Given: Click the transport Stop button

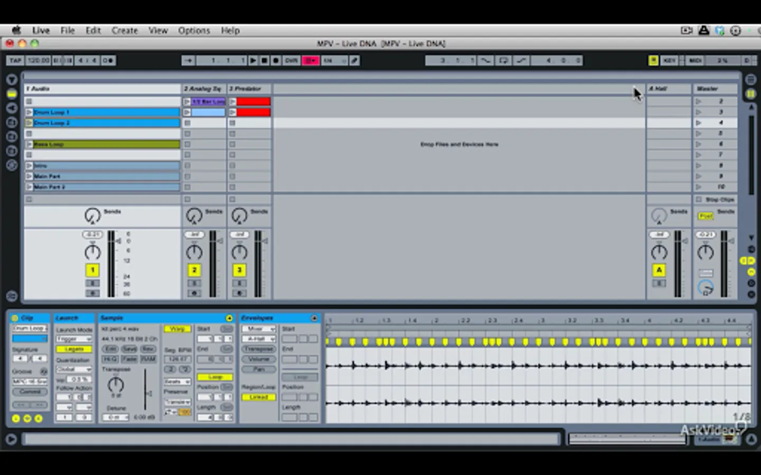Looking at the screenshot, I should [264, 61].
